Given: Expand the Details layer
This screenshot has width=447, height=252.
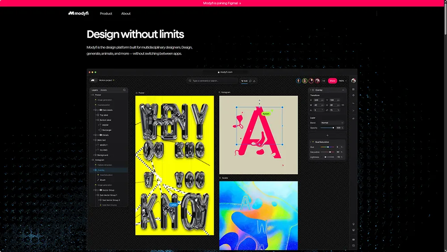Looking at the screenshot, I should pos(93,135).
